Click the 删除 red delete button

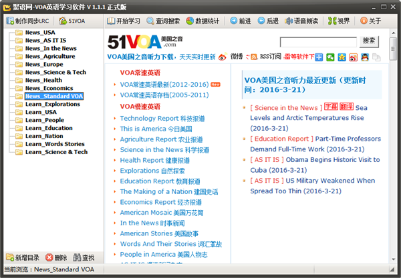tap(56, 257)
